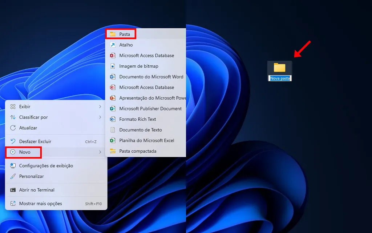This screenshot has width=372, height=233.
Task: Click the PowerPoint presentation icon in the submenu
Action: (113, 98)
